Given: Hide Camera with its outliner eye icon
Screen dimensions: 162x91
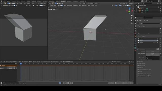Looking at the screenshot, I should point(160,9).
